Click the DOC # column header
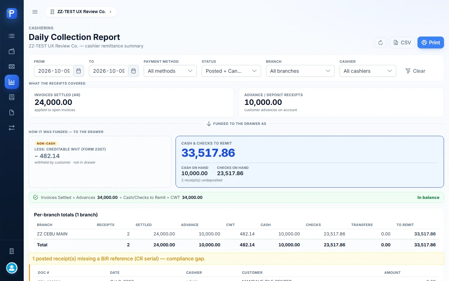Screen dimensions: 449x281 (44, 273)
